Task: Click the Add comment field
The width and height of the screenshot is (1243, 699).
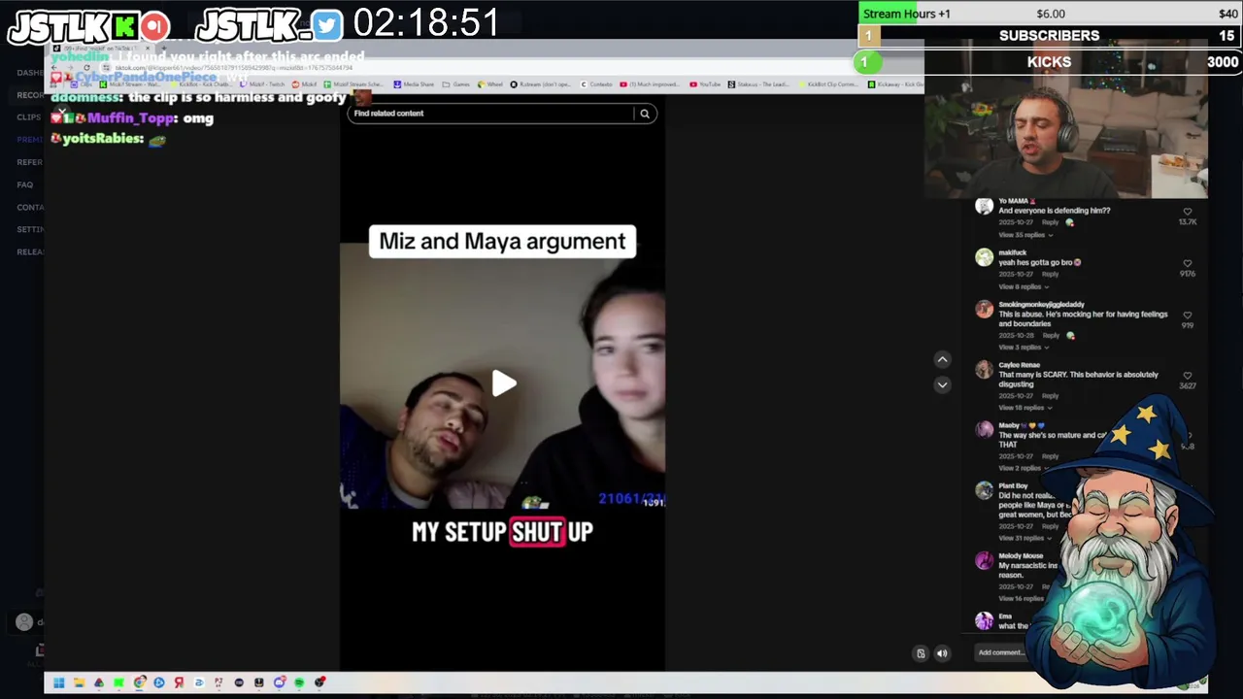Action: point(1001,652)
